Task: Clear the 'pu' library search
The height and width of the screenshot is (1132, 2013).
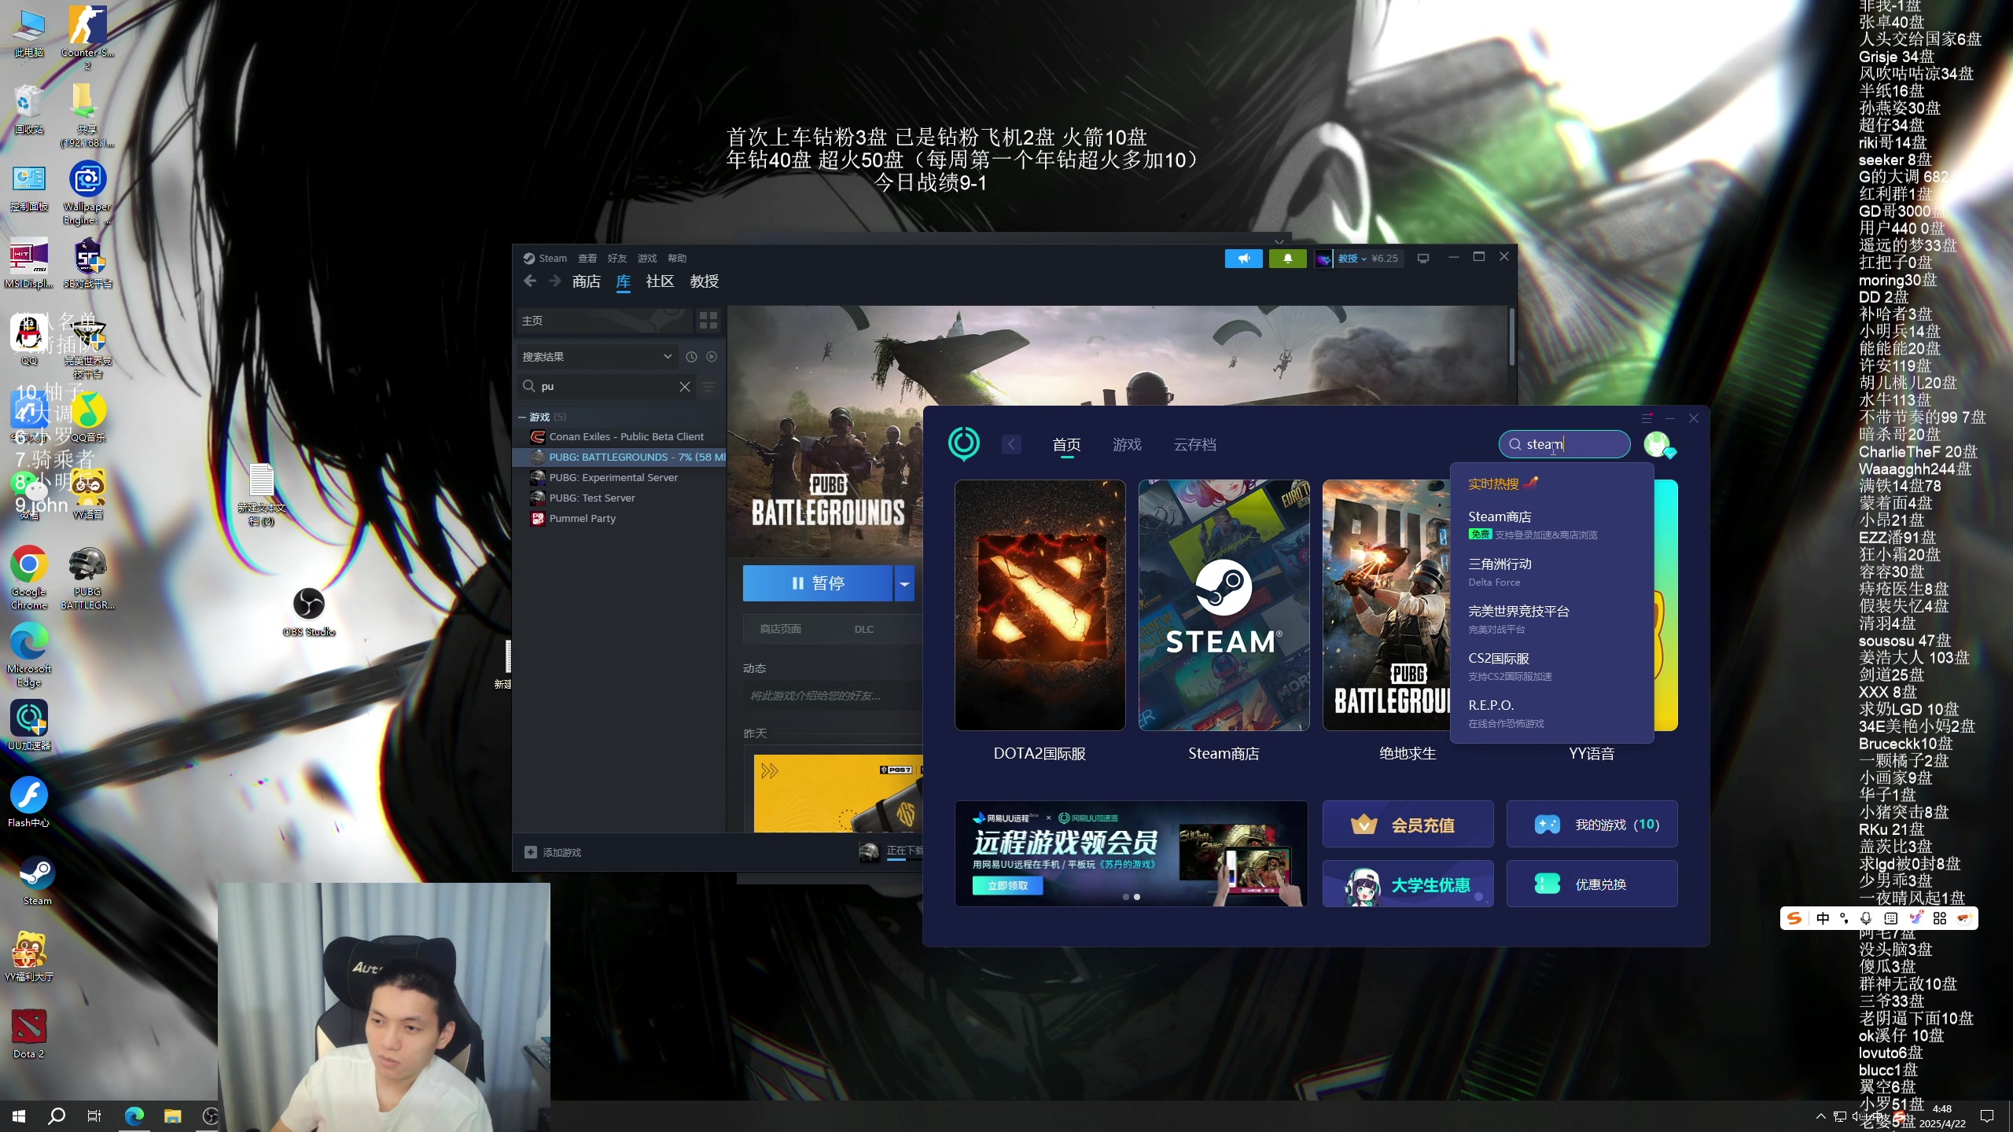Action: coord(684,387)
